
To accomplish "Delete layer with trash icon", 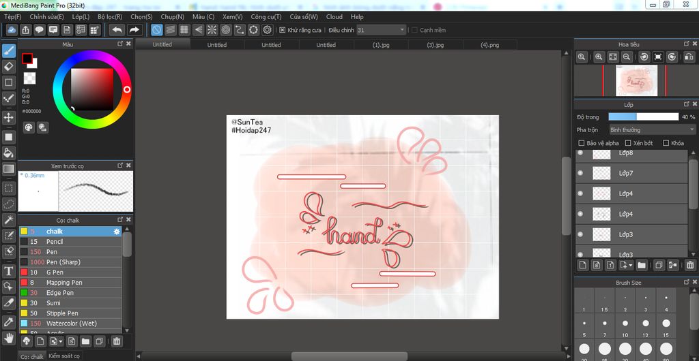I will click(690, 265).
